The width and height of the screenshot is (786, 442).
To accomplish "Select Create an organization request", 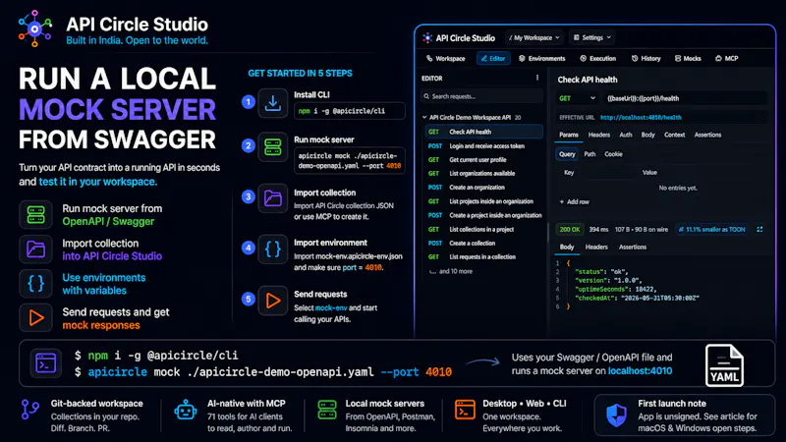I will 483,188.
